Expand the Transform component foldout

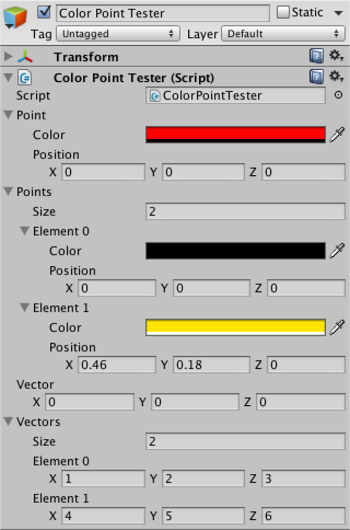(x=8, y=56)
